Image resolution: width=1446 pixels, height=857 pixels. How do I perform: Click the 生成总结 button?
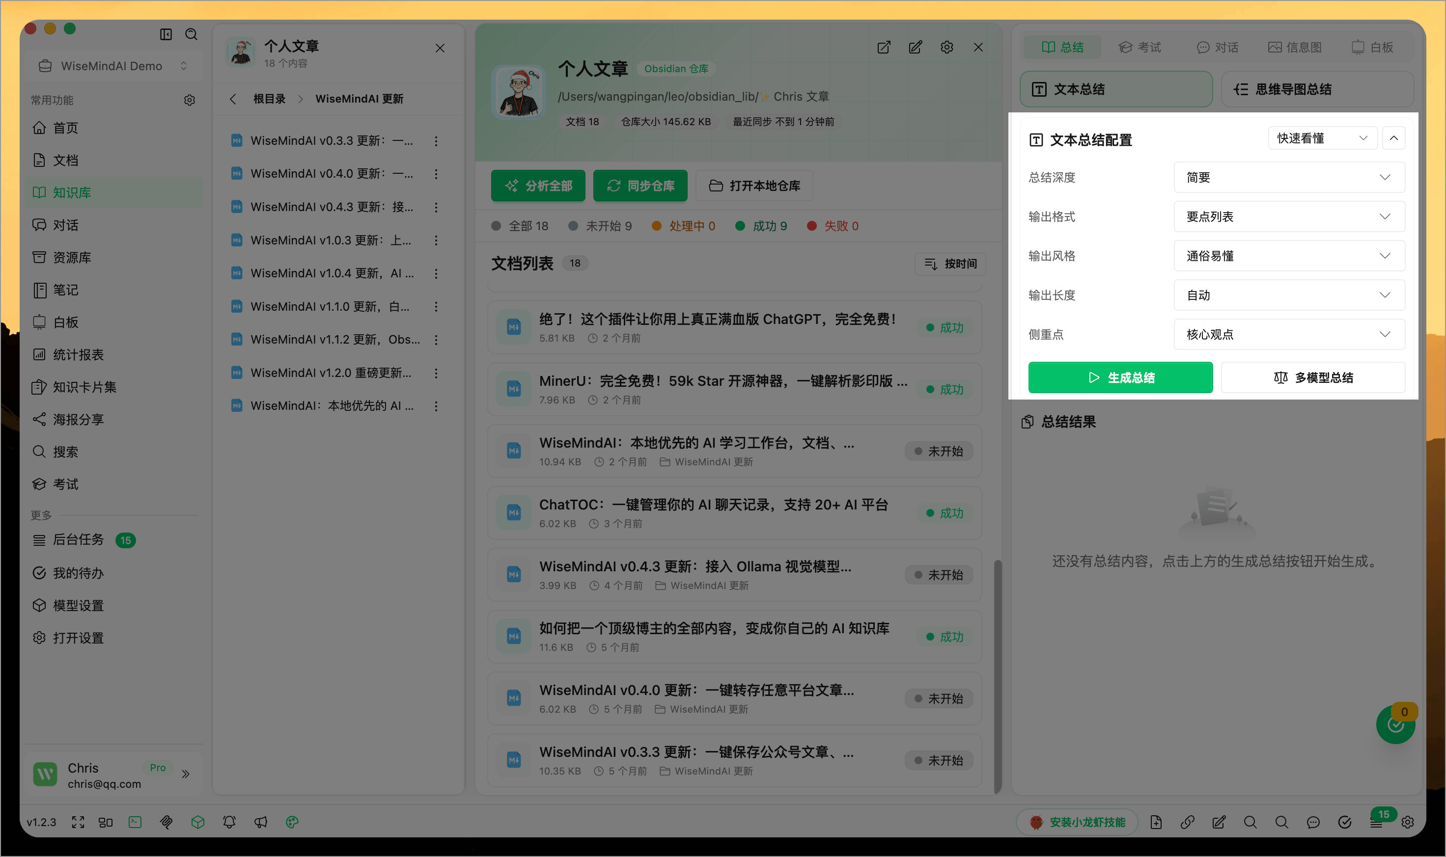(1120, 377)
